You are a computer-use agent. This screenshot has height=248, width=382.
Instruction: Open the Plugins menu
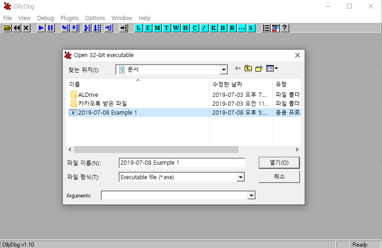tap(70, 18)
